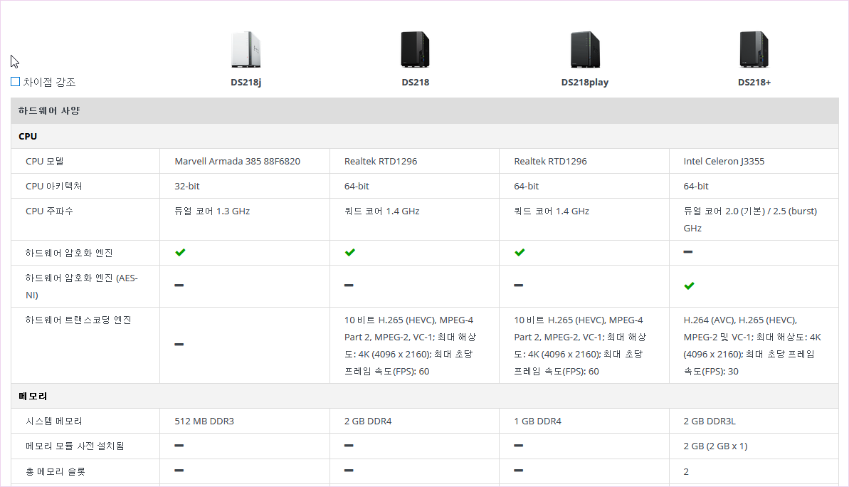Select the 하드웨어 트랜스코딩 엔진 row label
The image size is (849, 487).
coord(78,320)
